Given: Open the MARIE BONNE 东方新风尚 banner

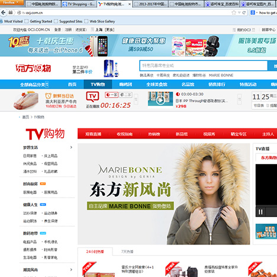Looking at the screenshot, I should click(164, 194).
